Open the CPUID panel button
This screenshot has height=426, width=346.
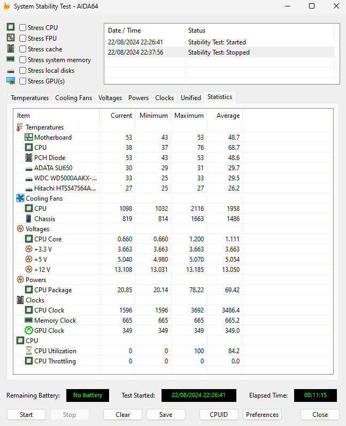coord(219,415)
